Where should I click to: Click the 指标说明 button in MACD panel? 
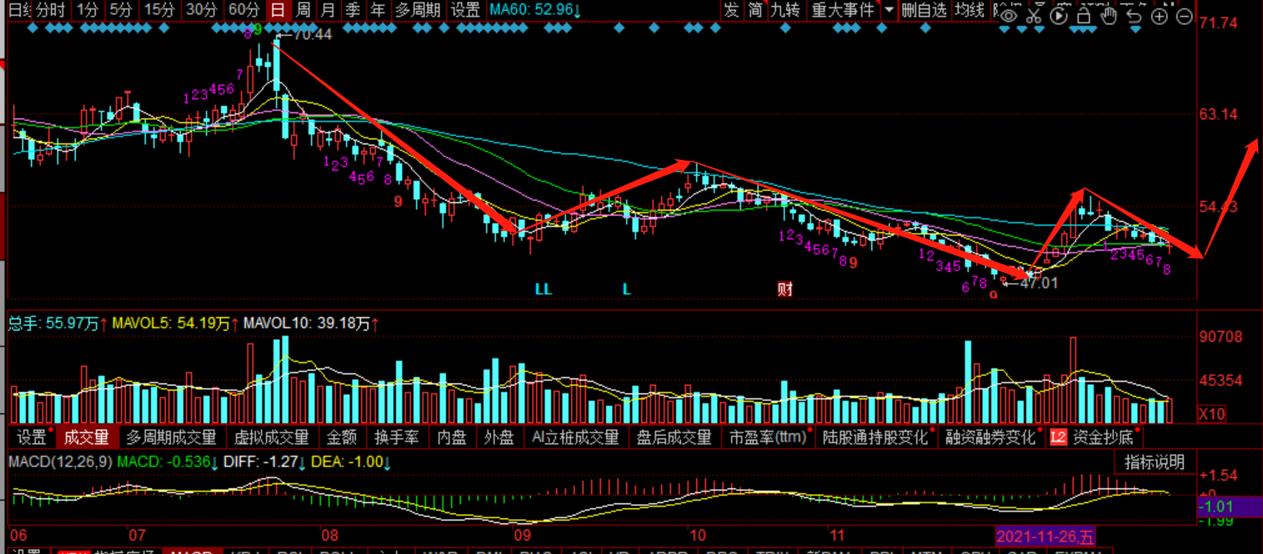[1155, 463]
